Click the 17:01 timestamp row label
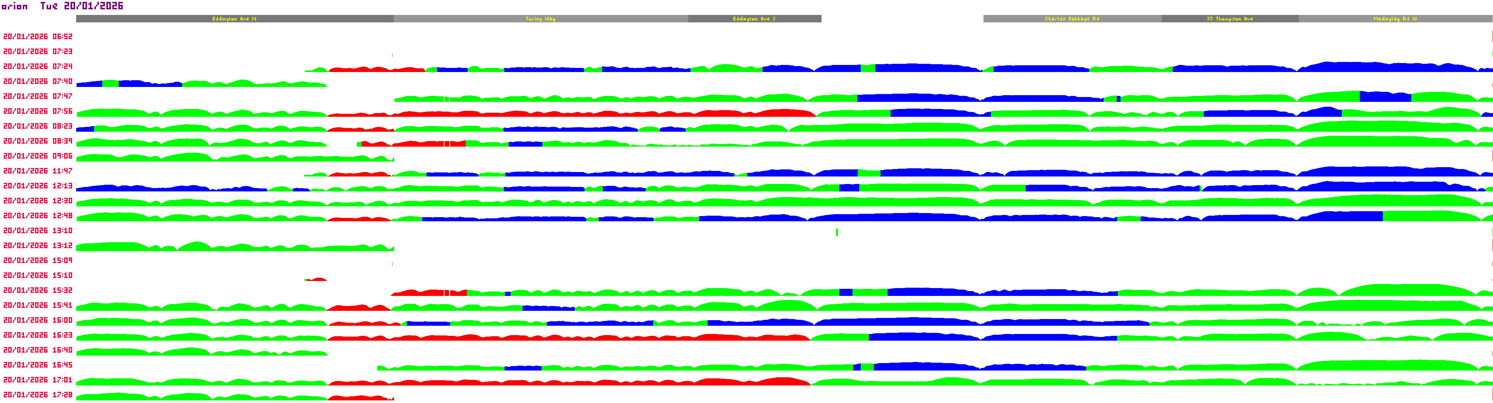This screenshot has width=1493, height=403. (38, 380)
